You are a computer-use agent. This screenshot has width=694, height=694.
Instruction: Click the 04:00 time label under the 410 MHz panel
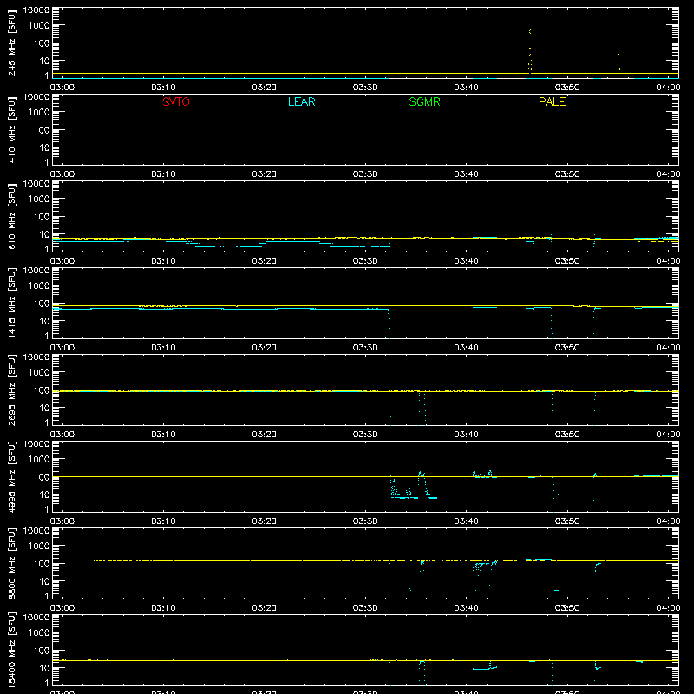668,174
